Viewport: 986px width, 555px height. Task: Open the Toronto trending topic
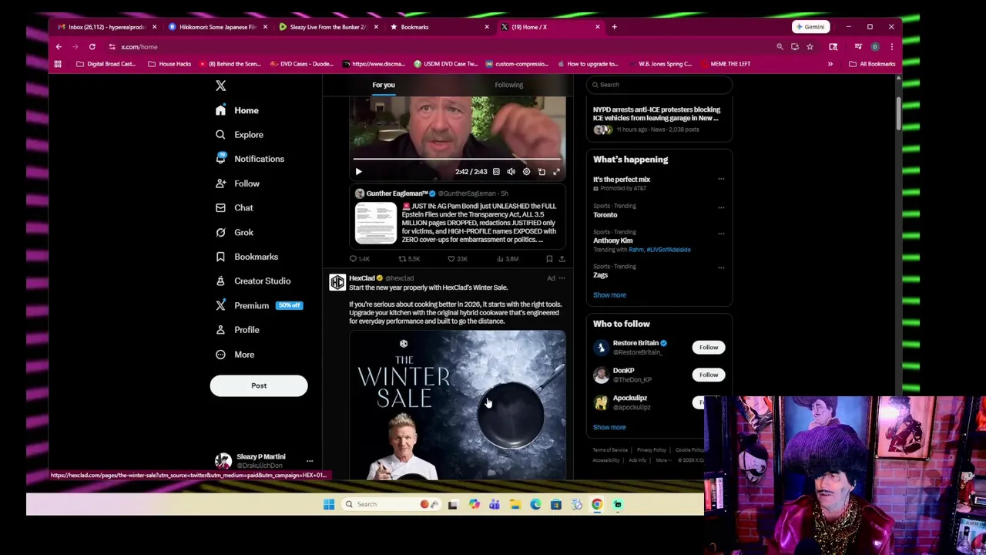click(x=605, y=215)
